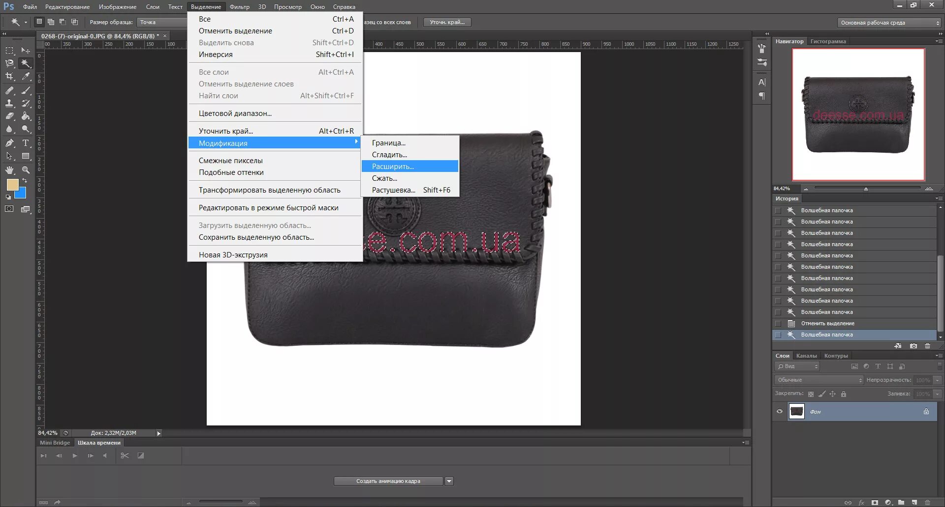The image size is (945, 507).
Task: Open Заливка fill arrow
Action: tap(938, 394)
